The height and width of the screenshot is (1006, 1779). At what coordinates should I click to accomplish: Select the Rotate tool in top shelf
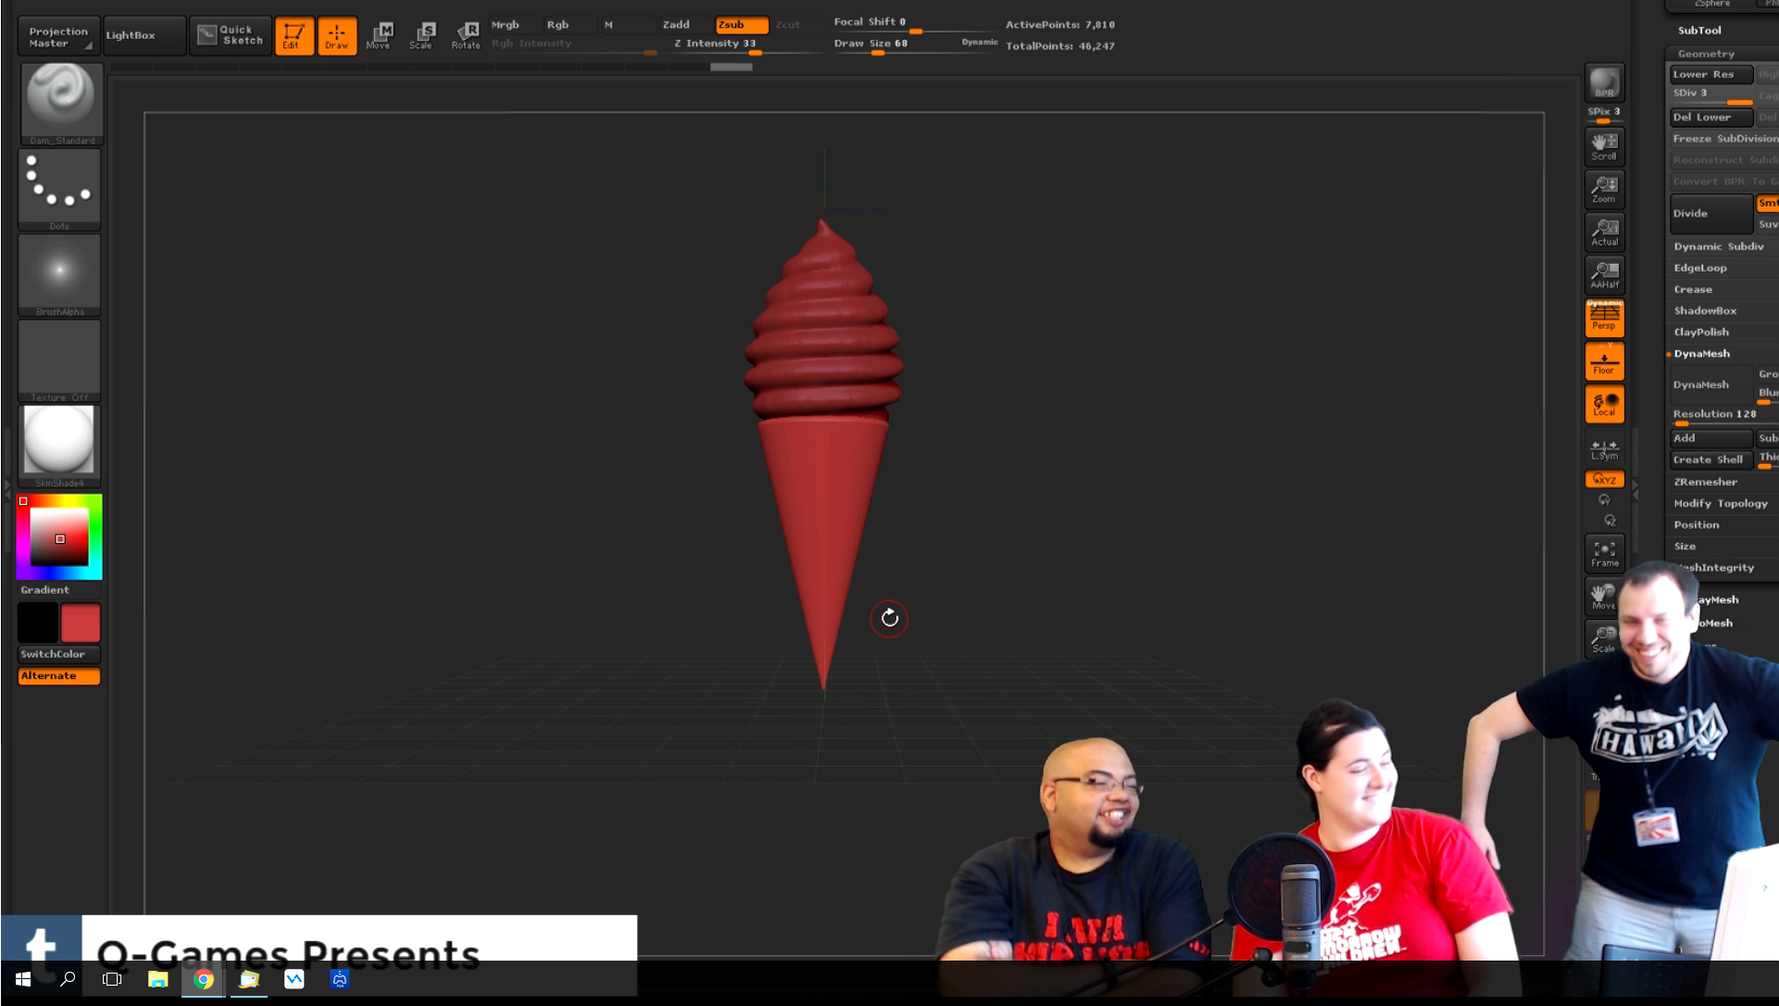click(466, 35)
